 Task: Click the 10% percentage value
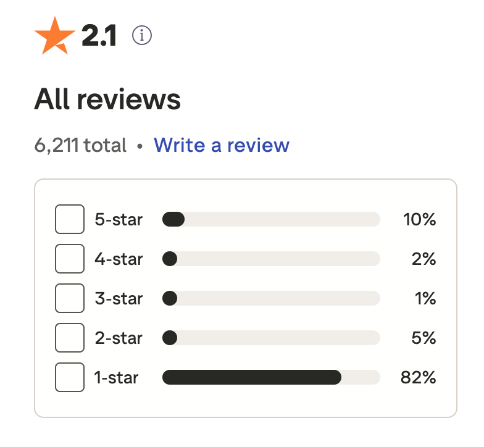pyautogui.click(x=420, y=219)
